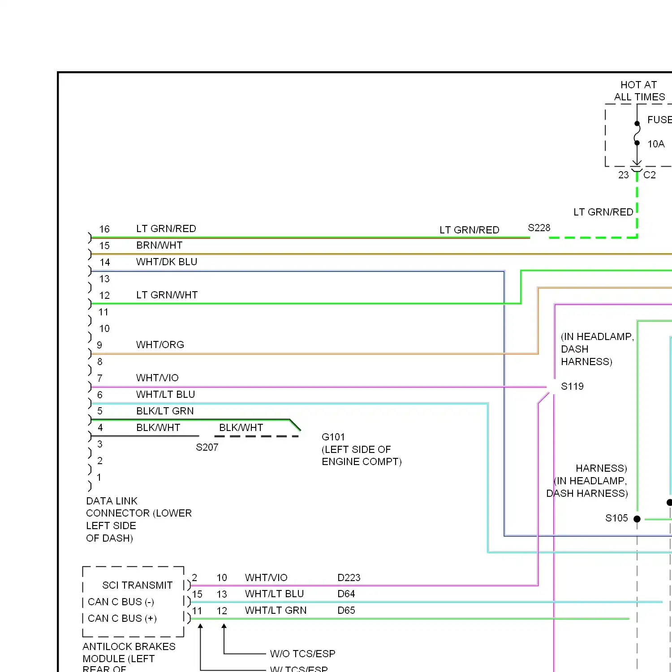Click ENGINE COMPT) location text
The height and width of the screenshot is (672, 672).
(362, 461)
